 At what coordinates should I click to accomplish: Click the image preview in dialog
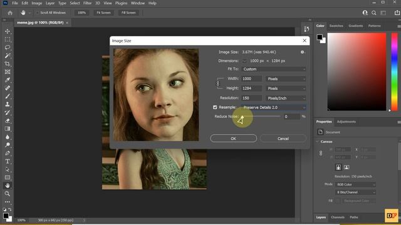point(156,95)
